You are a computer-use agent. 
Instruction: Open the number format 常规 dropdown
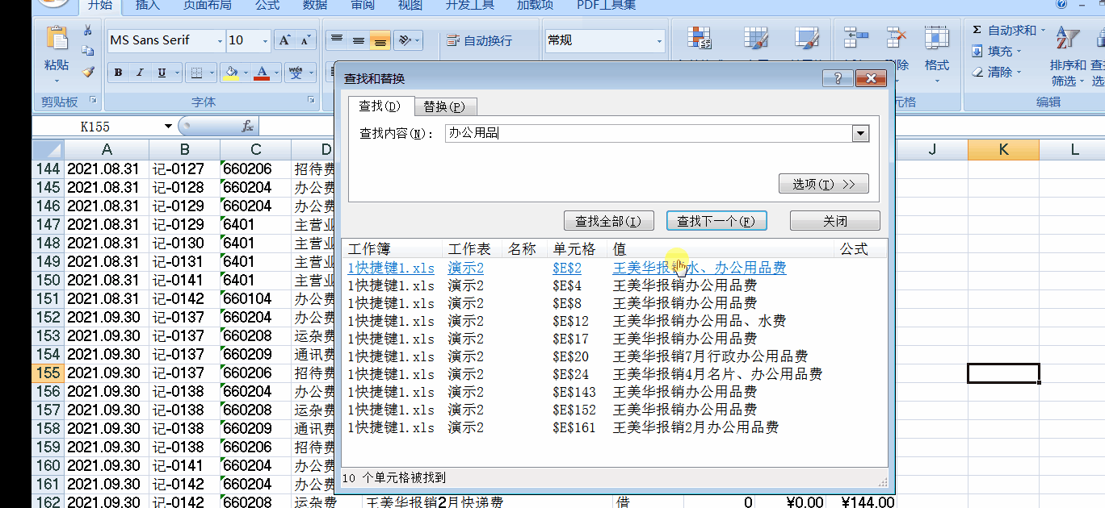point(659,40)
